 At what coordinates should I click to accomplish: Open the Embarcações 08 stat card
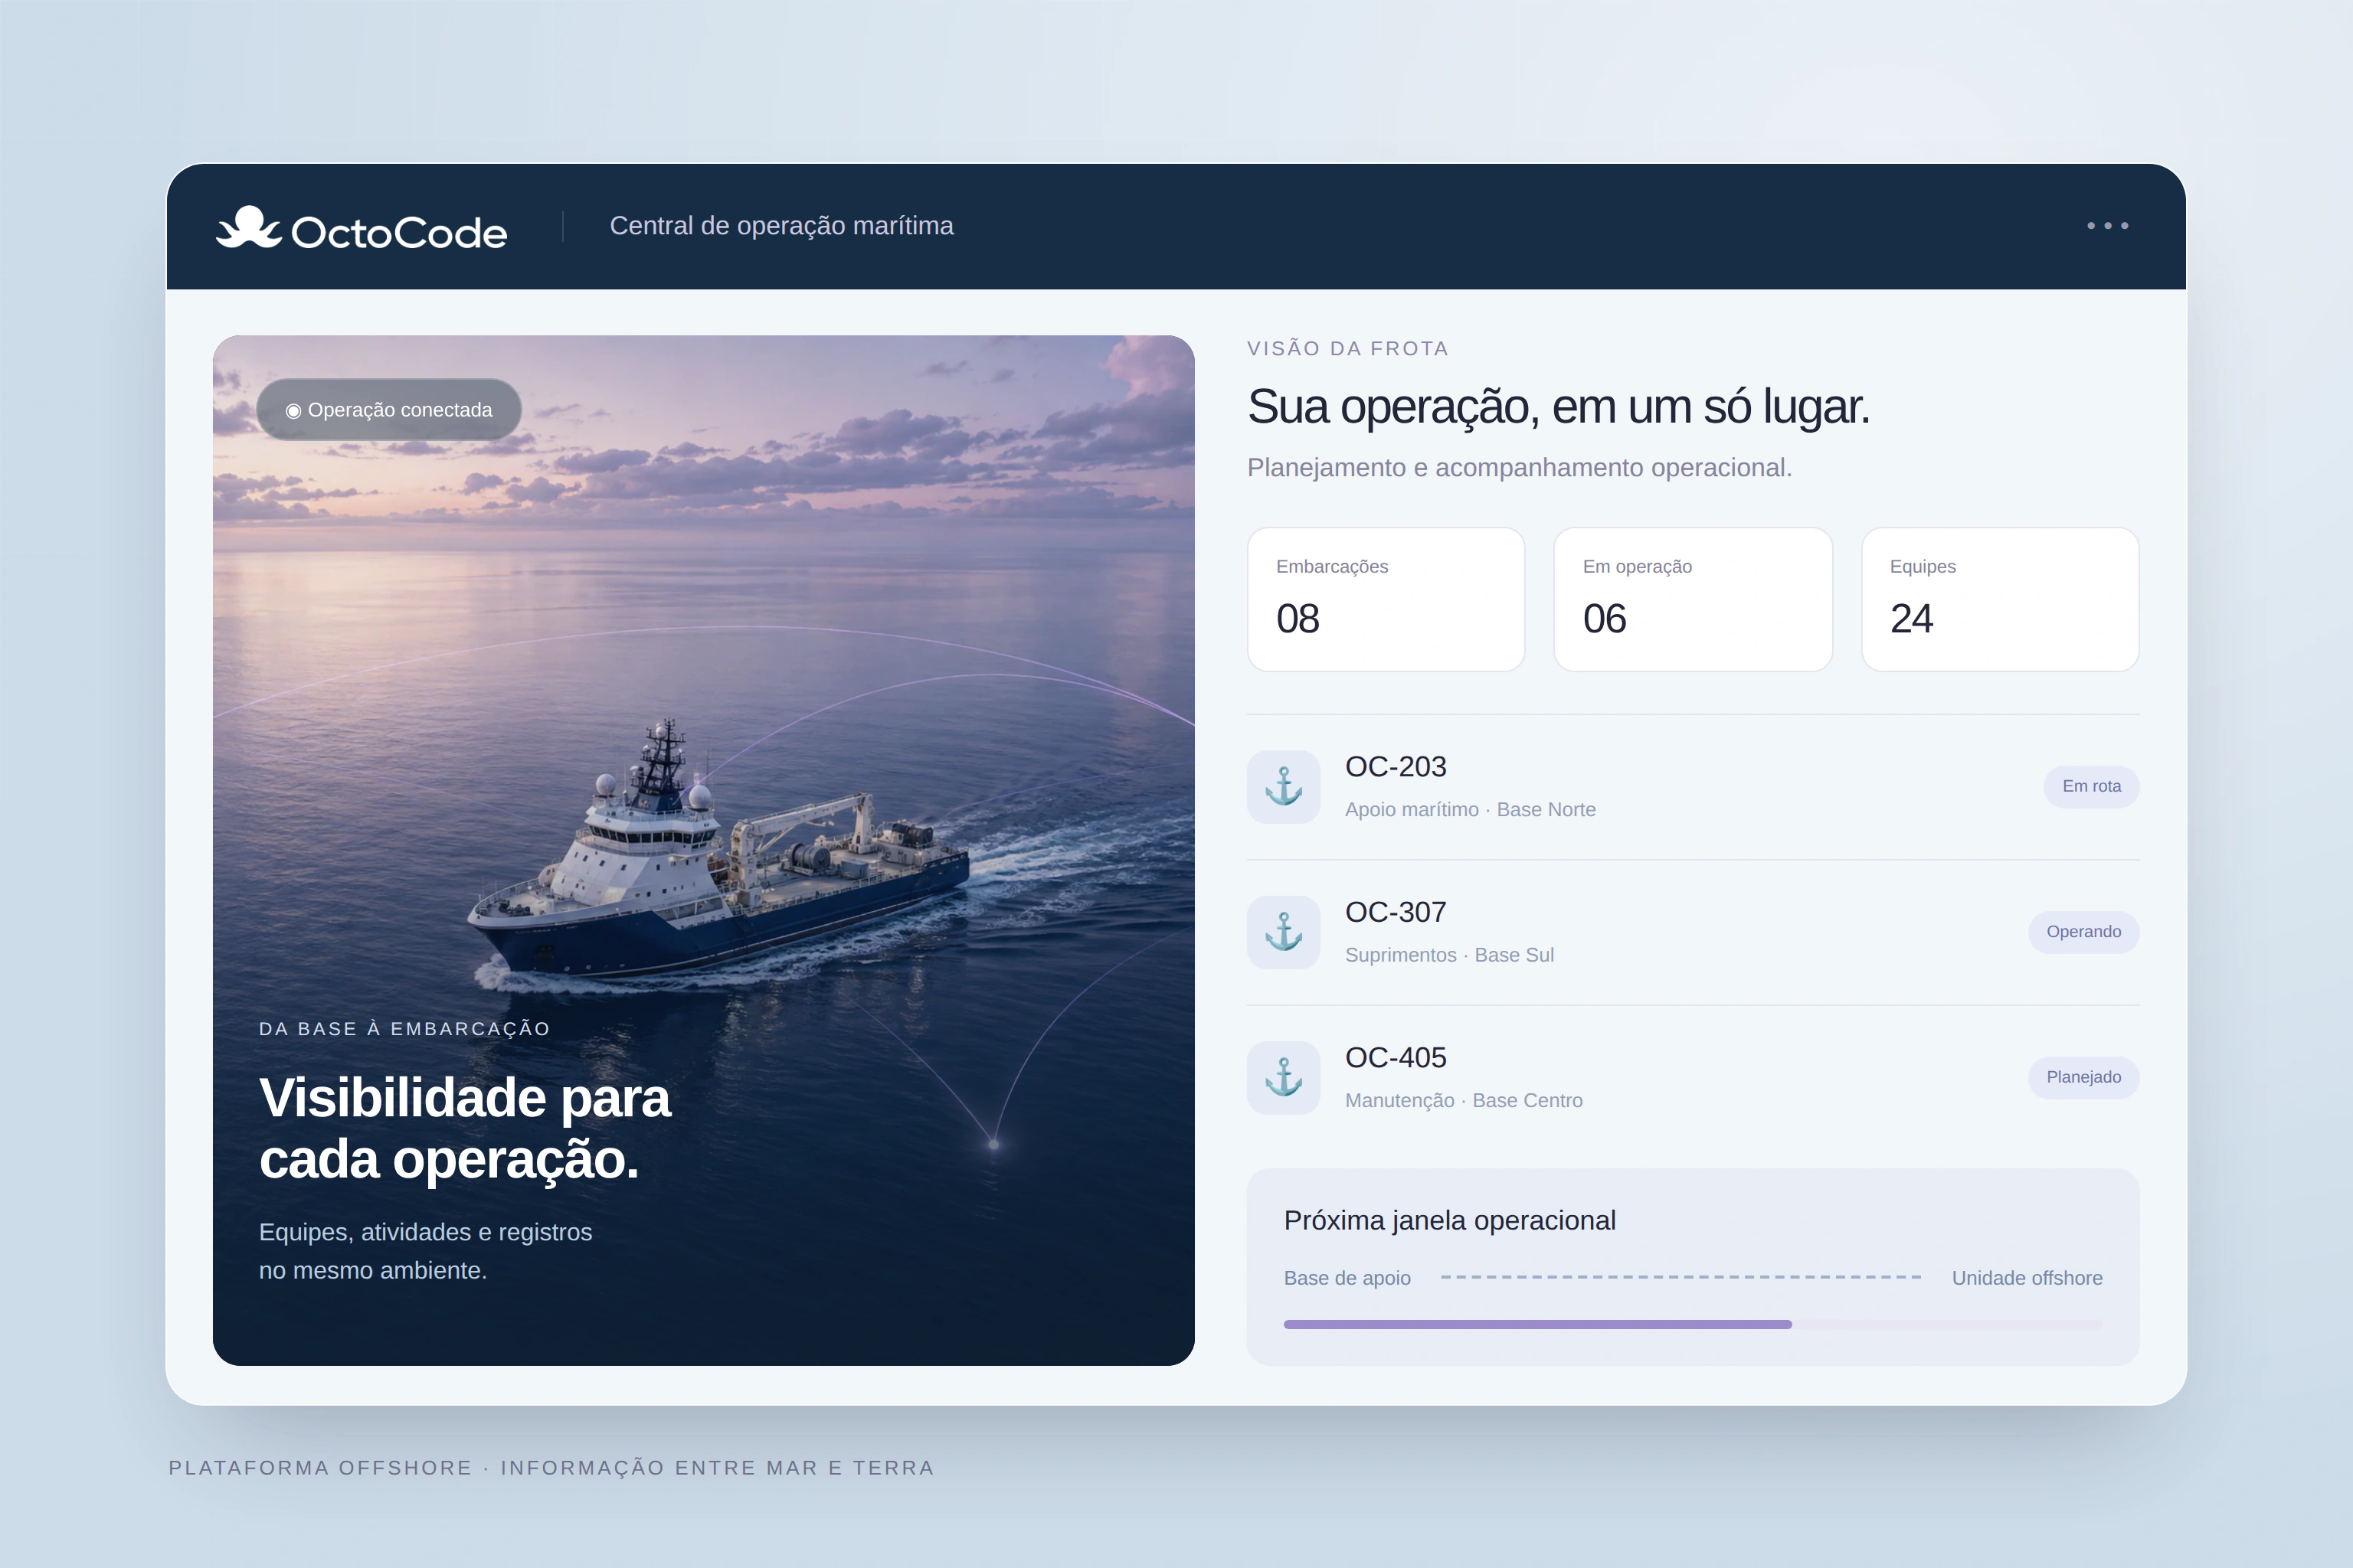(1386, 599)
